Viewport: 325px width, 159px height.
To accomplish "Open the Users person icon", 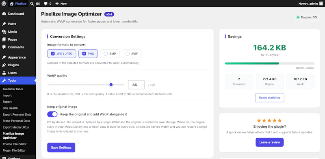I will [x=4, y=73].
